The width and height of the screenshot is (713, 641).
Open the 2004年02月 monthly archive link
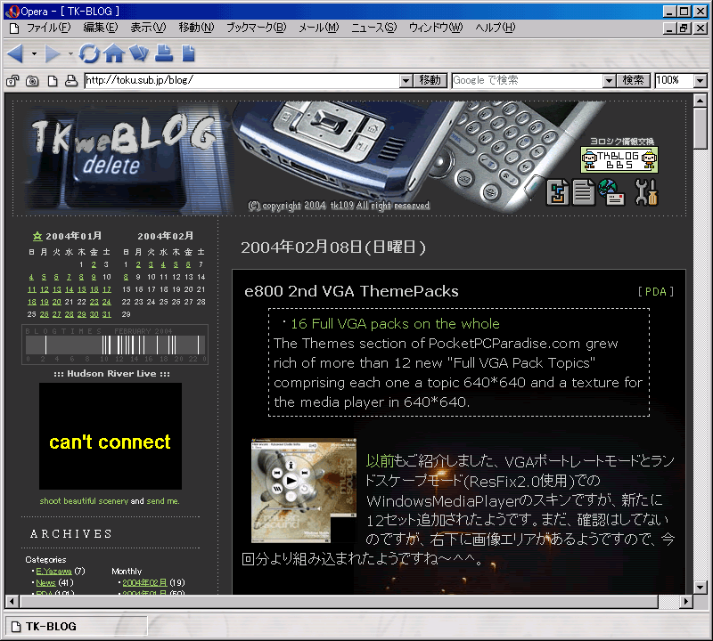point(144,583)
